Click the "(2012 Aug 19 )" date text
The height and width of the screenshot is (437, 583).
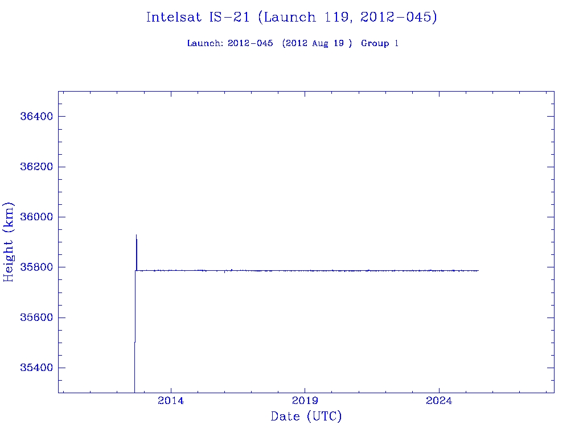point(317,43)
